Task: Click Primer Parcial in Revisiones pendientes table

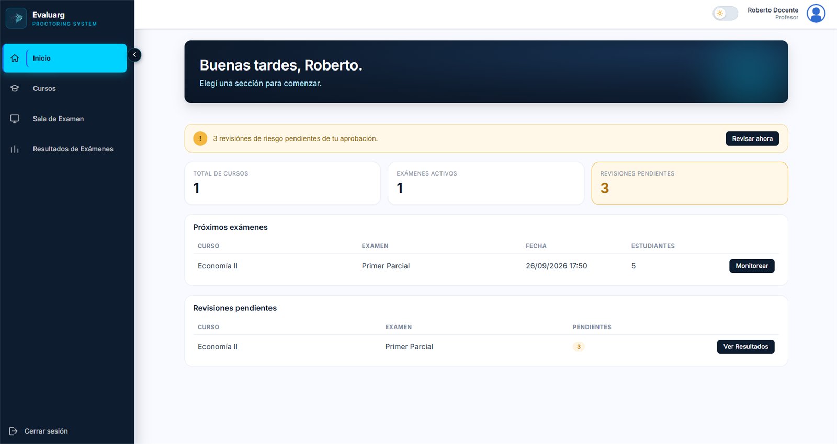Action: (409, 347)
